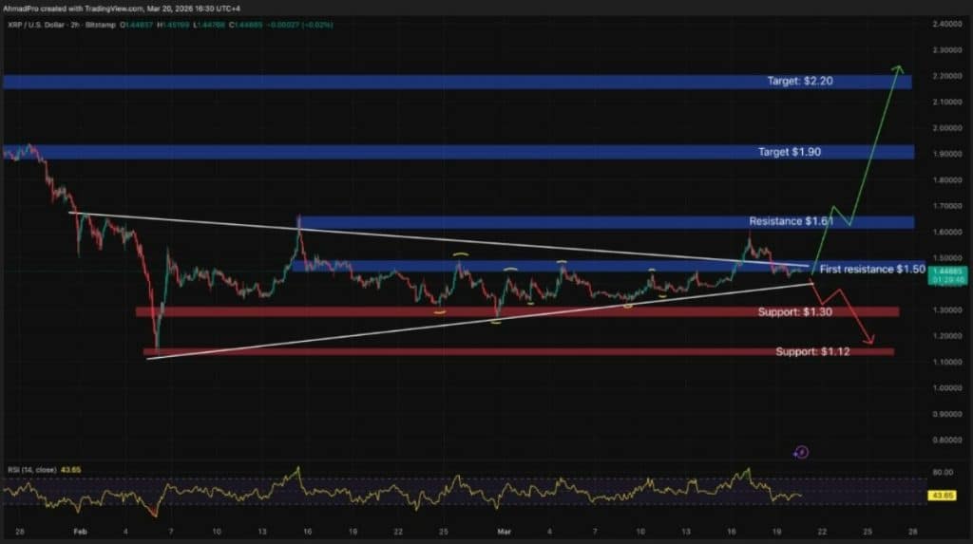Click the 2.10000 price axis label
Viewport: 973px width, 544px height.
[x=946, y=102]
